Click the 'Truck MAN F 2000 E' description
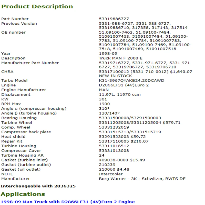 point(121,58)
